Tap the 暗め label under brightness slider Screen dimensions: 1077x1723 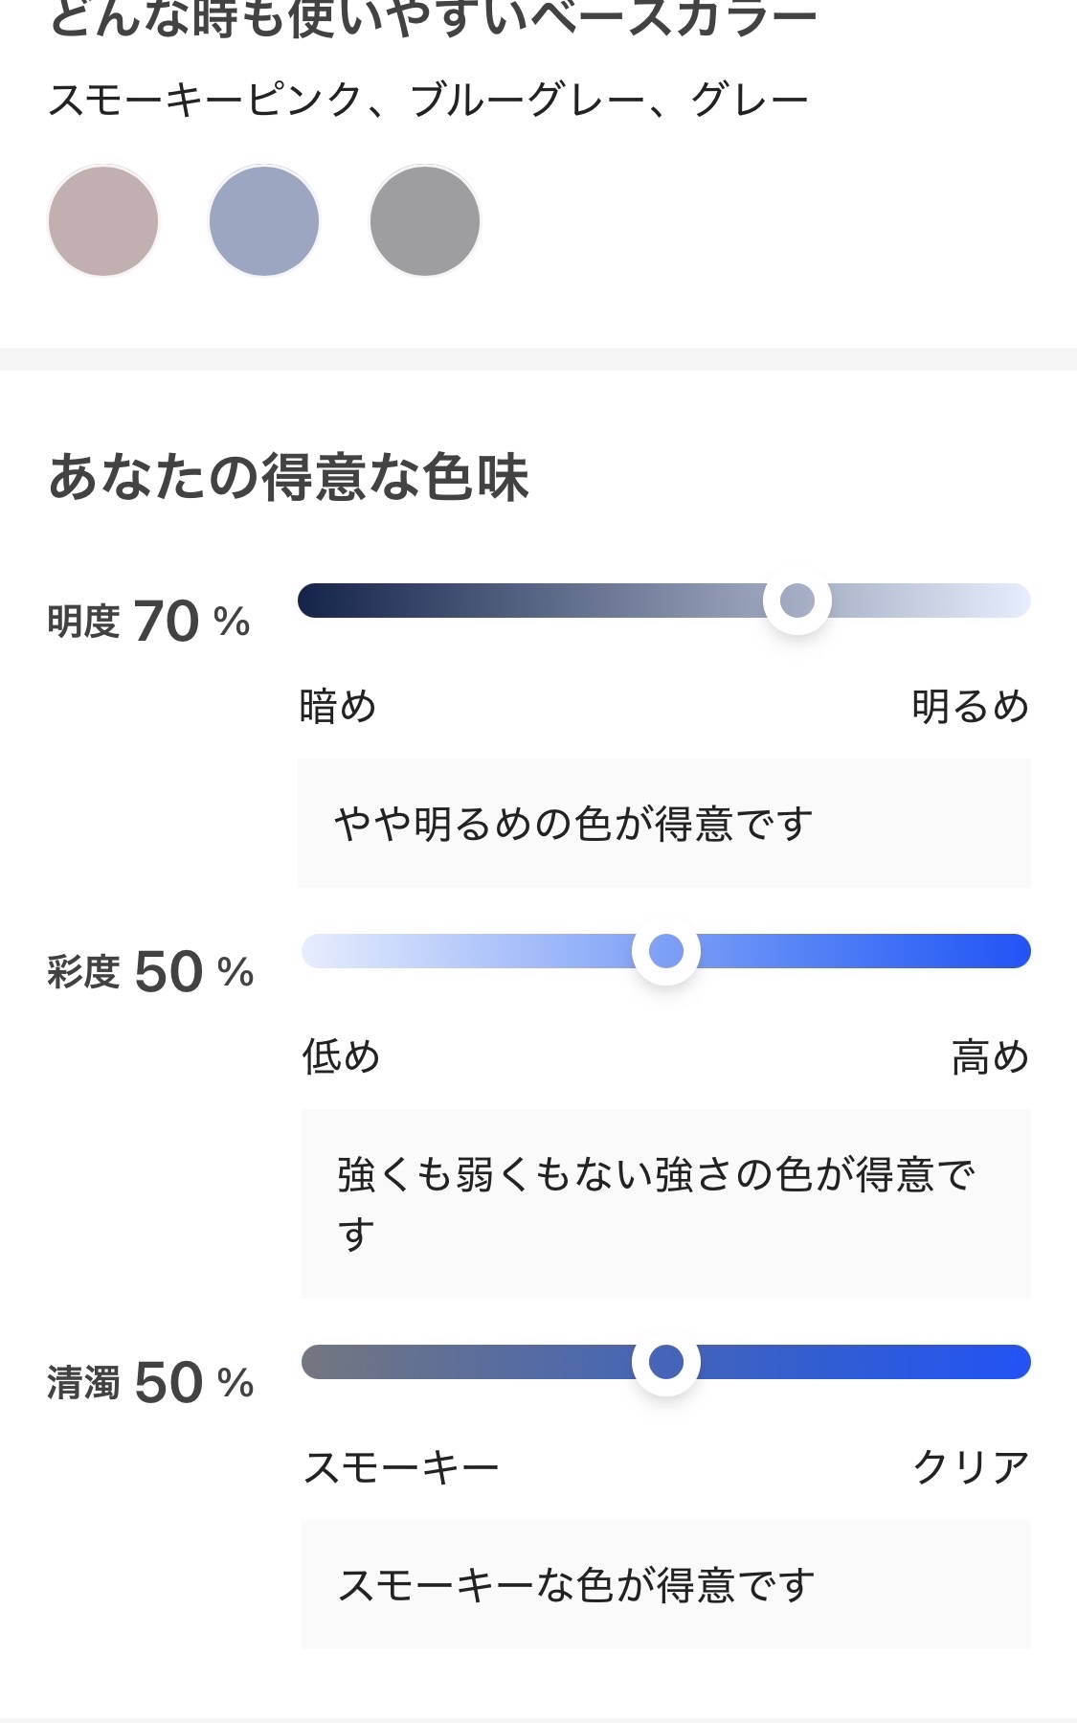point(338,707)
